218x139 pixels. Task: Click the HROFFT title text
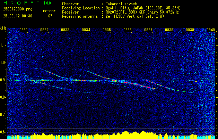[x=21, y=3]
